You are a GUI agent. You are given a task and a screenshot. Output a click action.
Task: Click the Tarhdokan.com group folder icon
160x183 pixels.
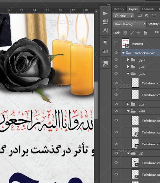click(x=128, y=53)
